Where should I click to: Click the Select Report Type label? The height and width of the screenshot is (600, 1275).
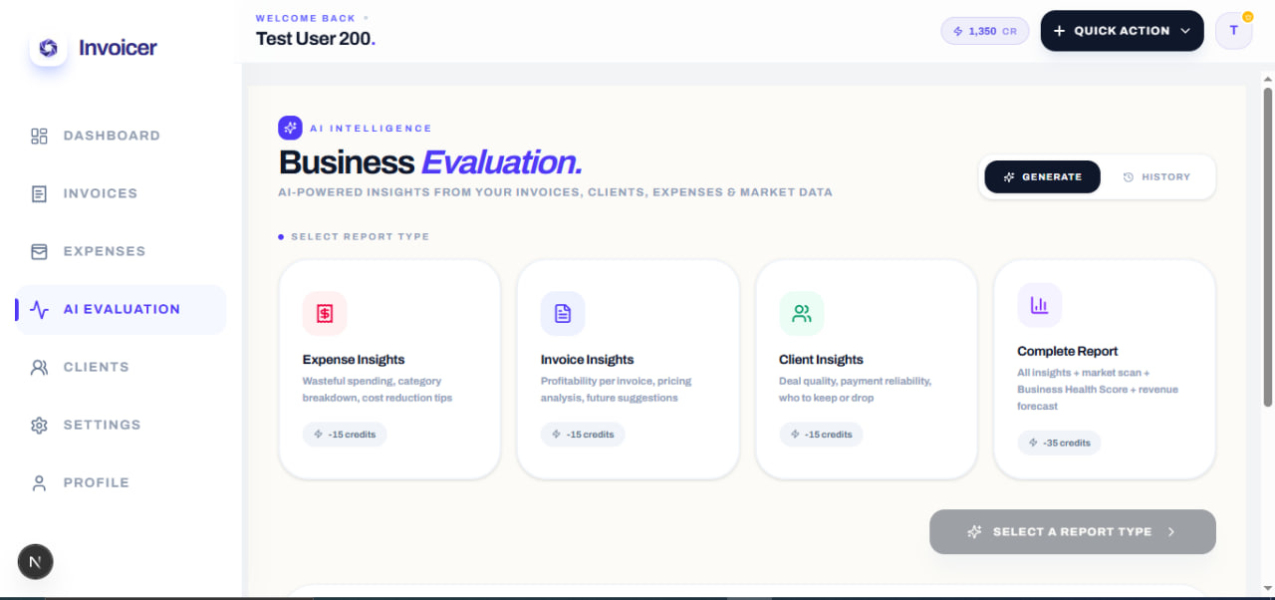360,237
